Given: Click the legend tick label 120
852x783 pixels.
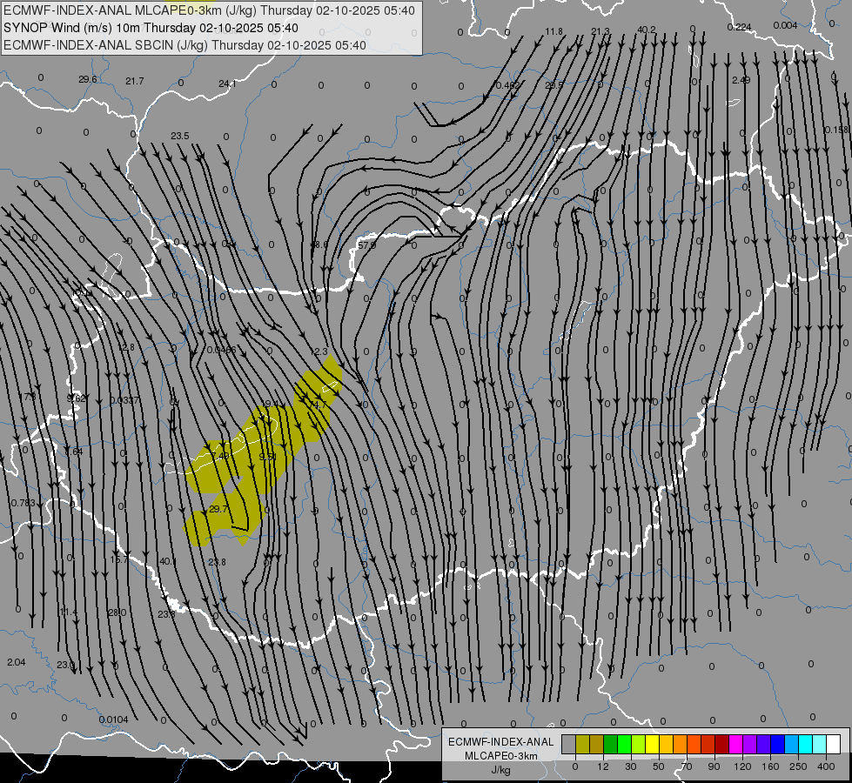Looking at the screenshot, I should tap(742, 766).
